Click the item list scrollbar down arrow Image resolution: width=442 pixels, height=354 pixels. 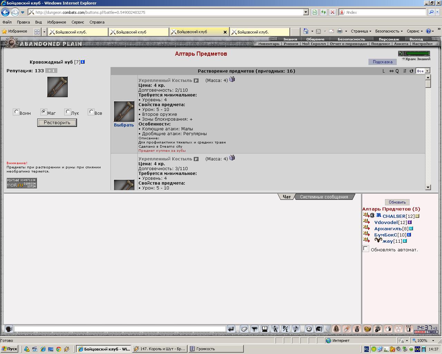click(428, 187)
